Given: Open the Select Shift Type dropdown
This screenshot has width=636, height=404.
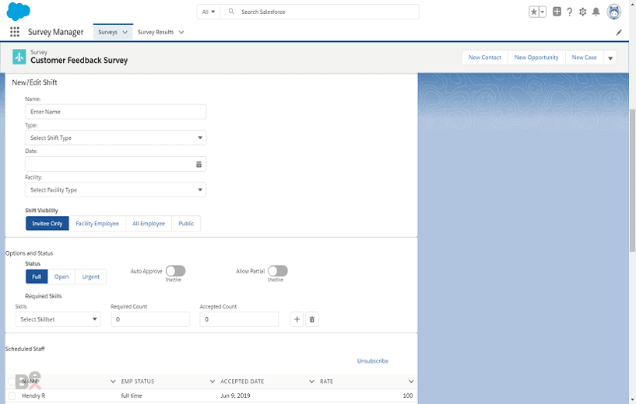Looking at the screenshot, I should pos(115,138).
